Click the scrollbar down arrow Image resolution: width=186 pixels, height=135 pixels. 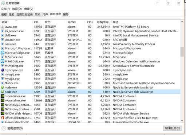(182, 121)
